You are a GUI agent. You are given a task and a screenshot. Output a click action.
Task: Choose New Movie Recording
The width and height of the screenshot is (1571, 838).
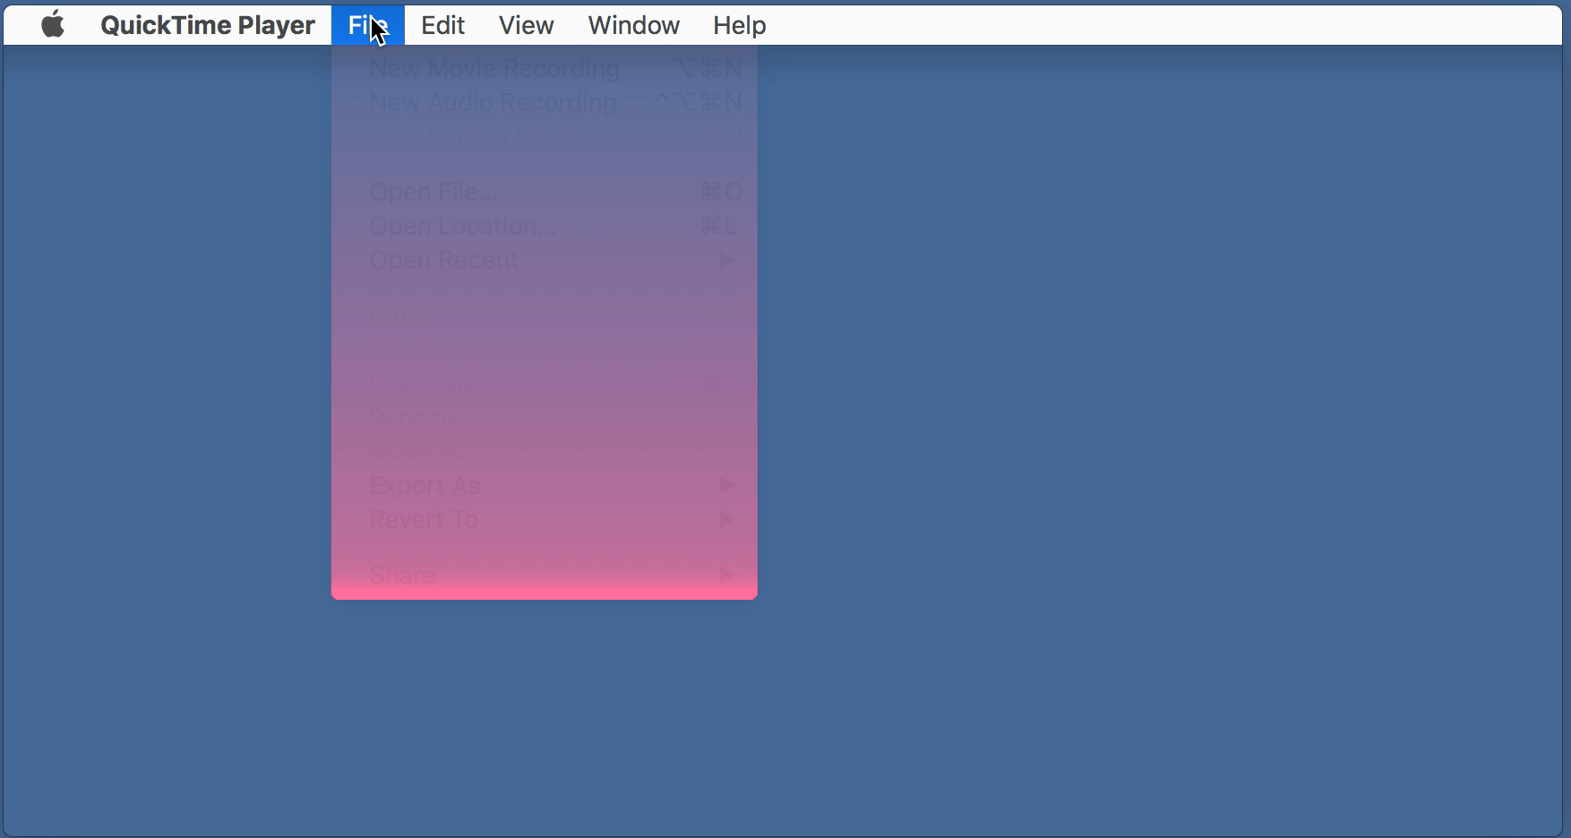pos(545,68)
